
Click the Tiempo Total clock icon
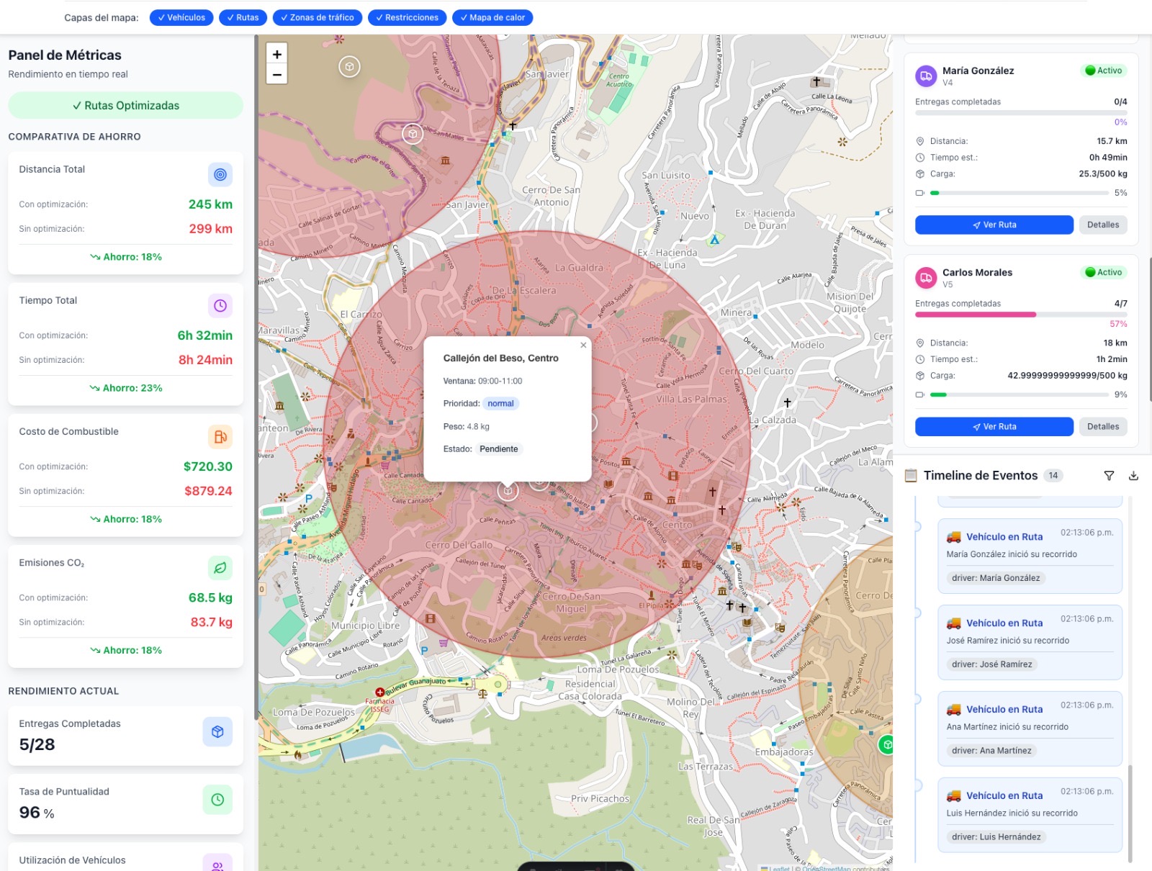point(220,305)
